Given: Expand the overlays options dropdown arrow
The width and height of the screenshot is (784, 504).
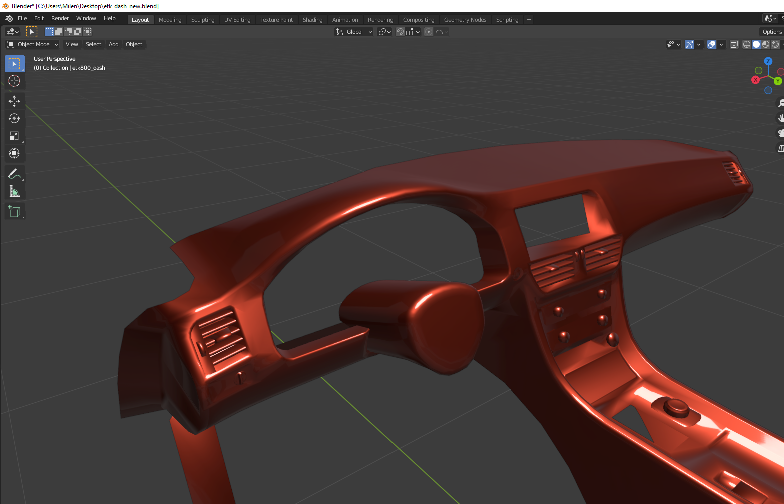Looking at the screenshot, I should point(721,44).
